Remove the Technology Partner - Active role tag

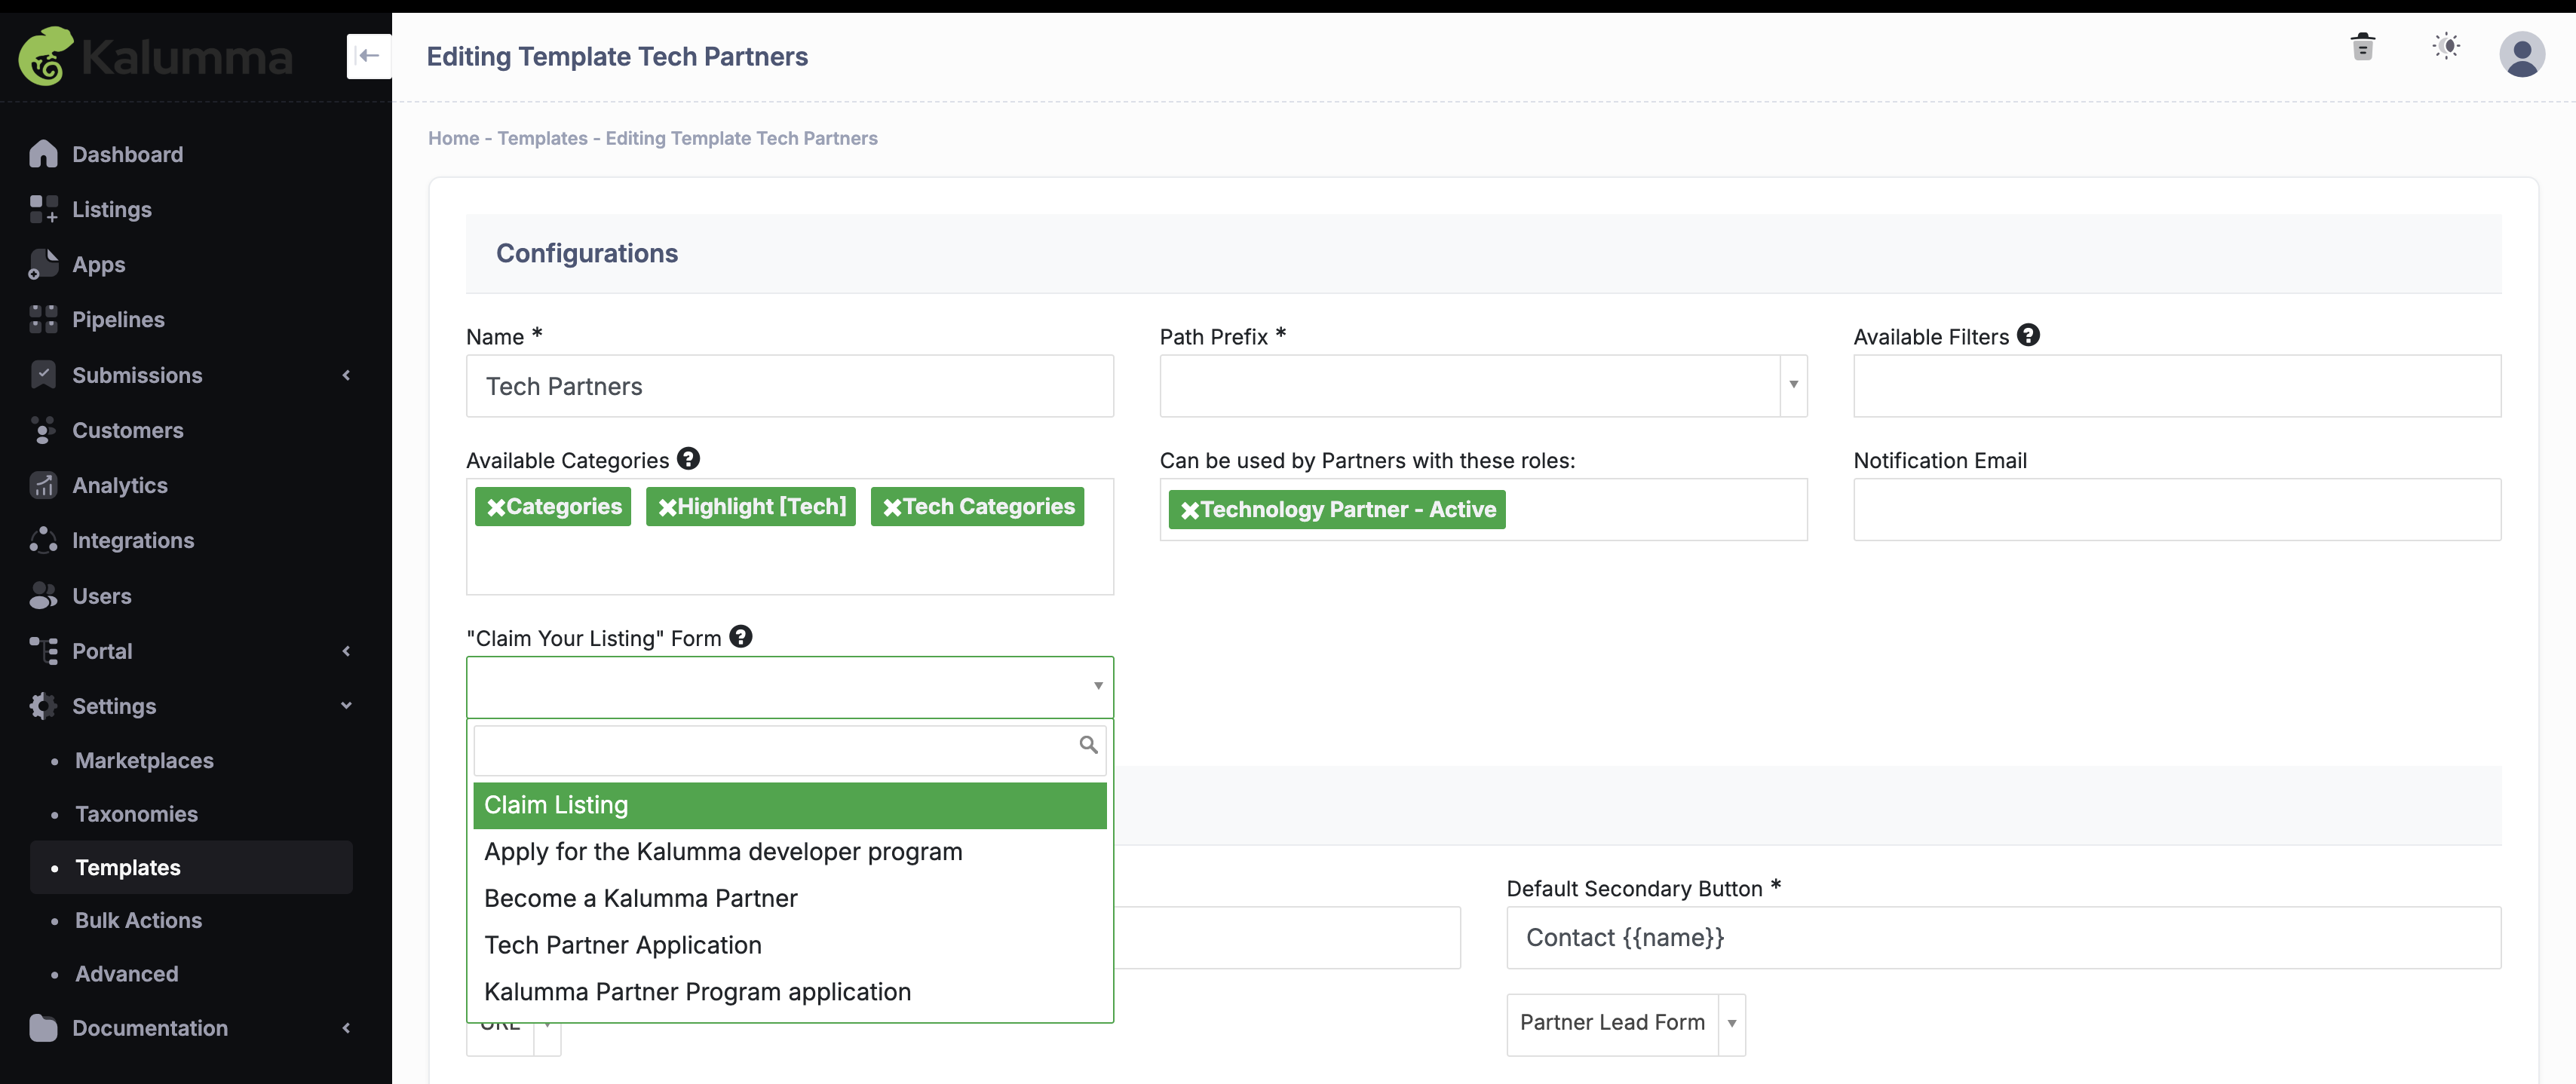[1189, 510]
